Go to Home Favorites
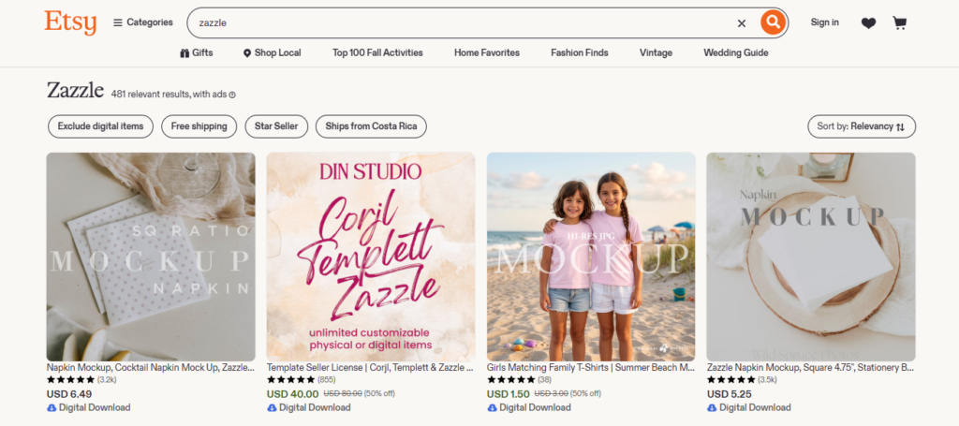The height and width of the screenshot is (426, 959). click(487, 52)
